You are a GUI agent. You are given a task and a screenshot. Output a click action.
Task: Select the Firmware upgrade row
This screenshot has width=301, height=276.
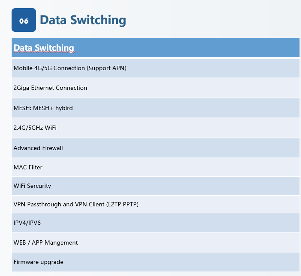(155, 262)
